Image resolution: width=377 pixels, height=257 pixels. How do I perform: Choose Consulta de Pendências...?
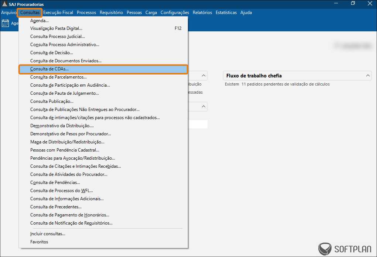[x=103, y=183]
